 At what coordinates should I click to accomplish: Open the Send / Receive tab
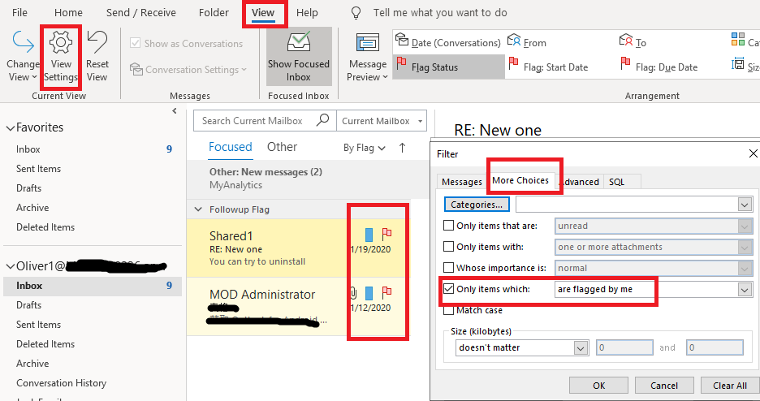point(141,13)
